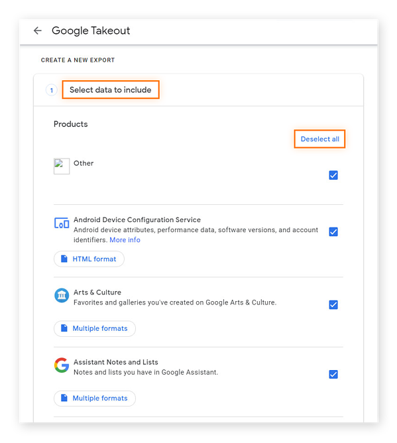Viewport: 397px width, 443px height.
Task: Click the Other product name
Action: [84, 163]
